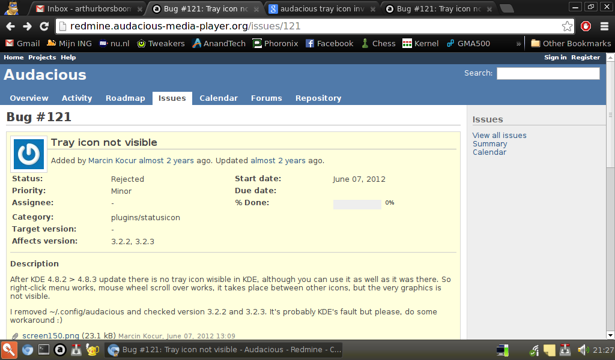This screenshot has height=360, width=615.
Task: Click the clock showing 21:27
Action: (x=603, y=350)
